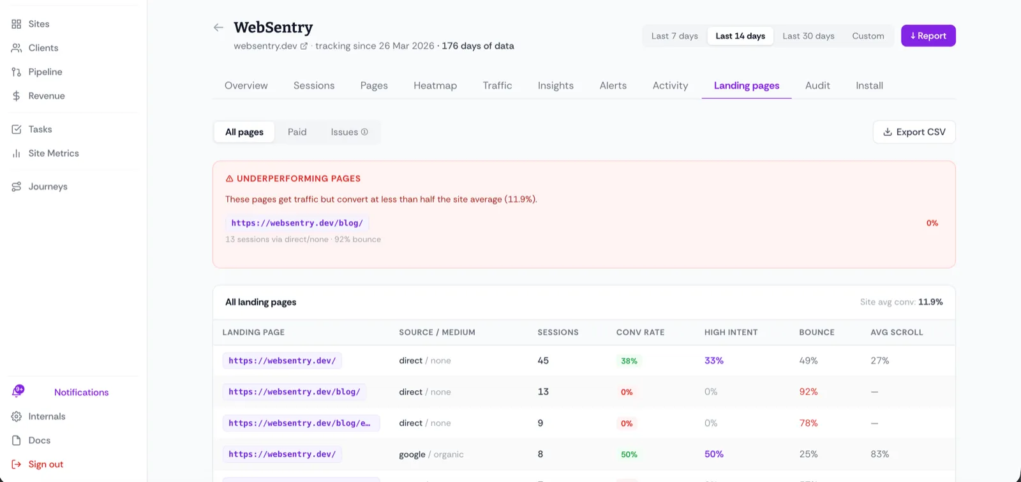Open websentry.dev/ landing page with 45 sessions
Image resolution: width=1021 pixels, height=482 pixels.
click(x=282, y=361)
